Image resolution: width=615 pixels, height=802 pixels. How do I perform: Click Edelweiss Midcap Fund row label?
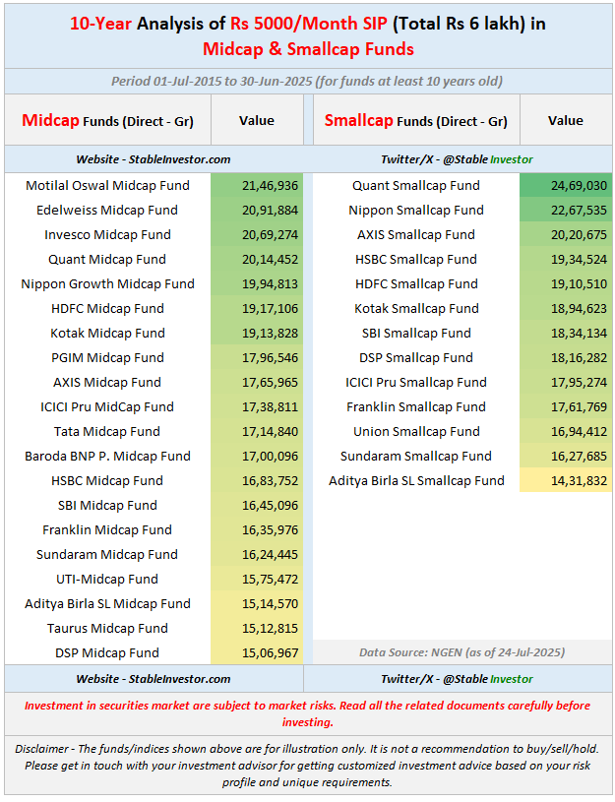(107, 210)
